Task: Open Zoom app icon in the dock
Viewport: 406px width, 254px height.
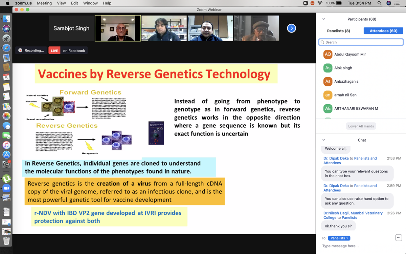Action: [6, 188]
